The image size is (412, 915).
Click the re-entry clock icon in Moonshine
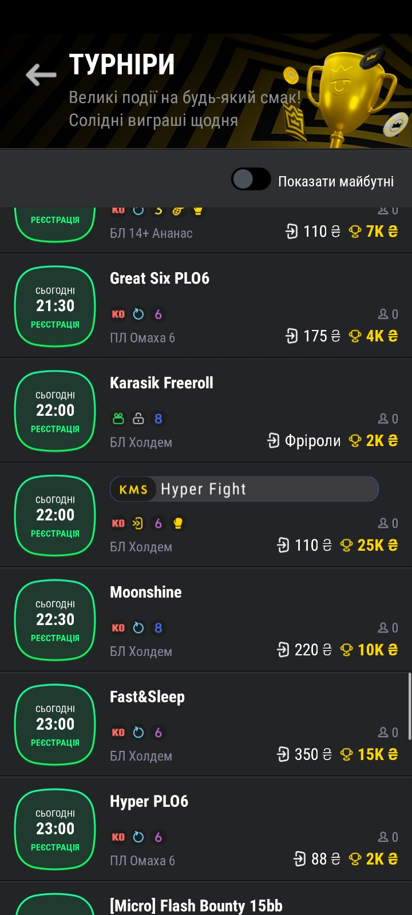[138, 628]
